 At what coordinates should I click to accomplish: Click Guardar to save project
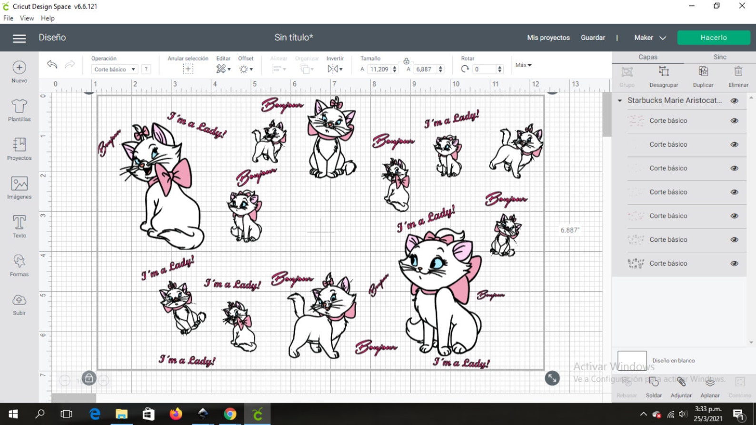point(593,38)
